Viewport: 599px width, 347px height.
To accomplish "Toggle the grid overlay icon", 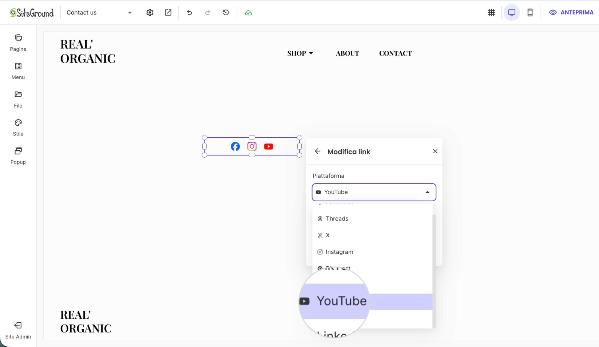I will (x=491, y=13).
